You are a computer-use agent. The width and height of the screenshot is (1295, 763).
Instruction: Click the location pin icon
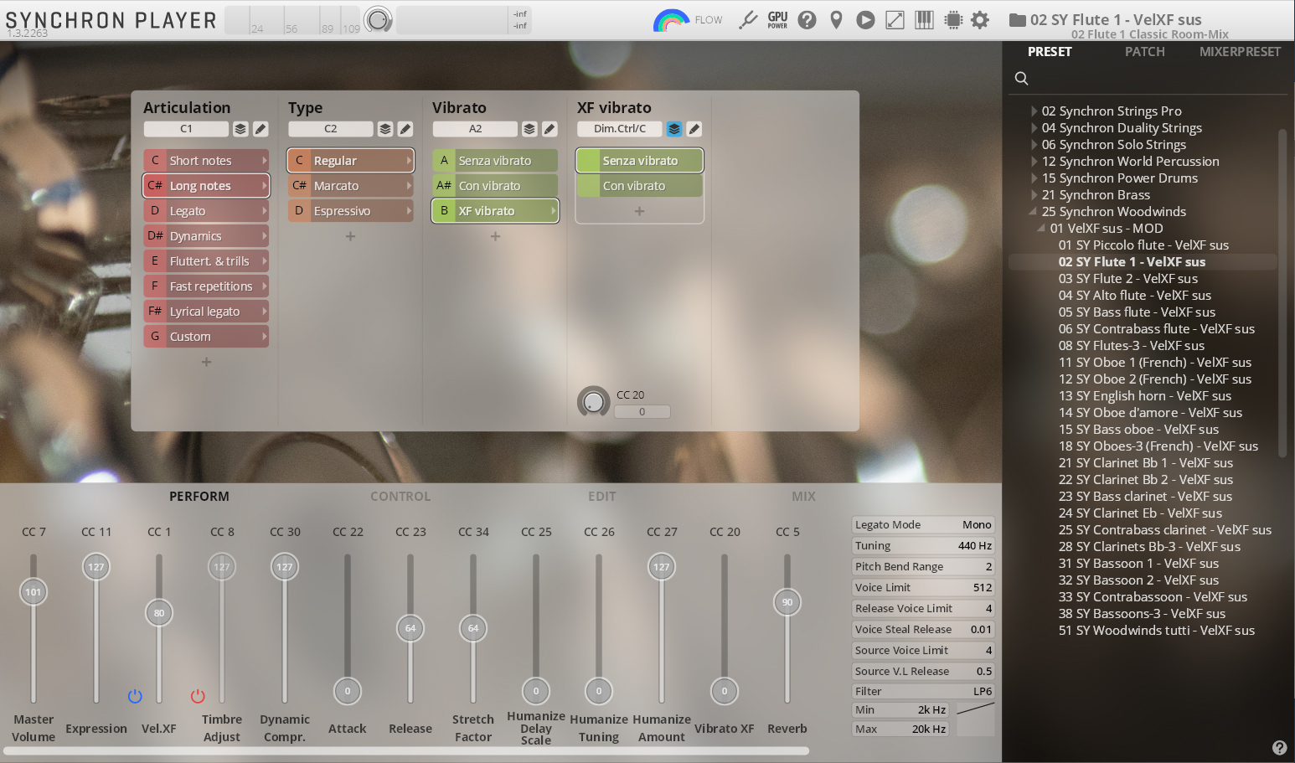pyautogui.click(x=836, y=20)
